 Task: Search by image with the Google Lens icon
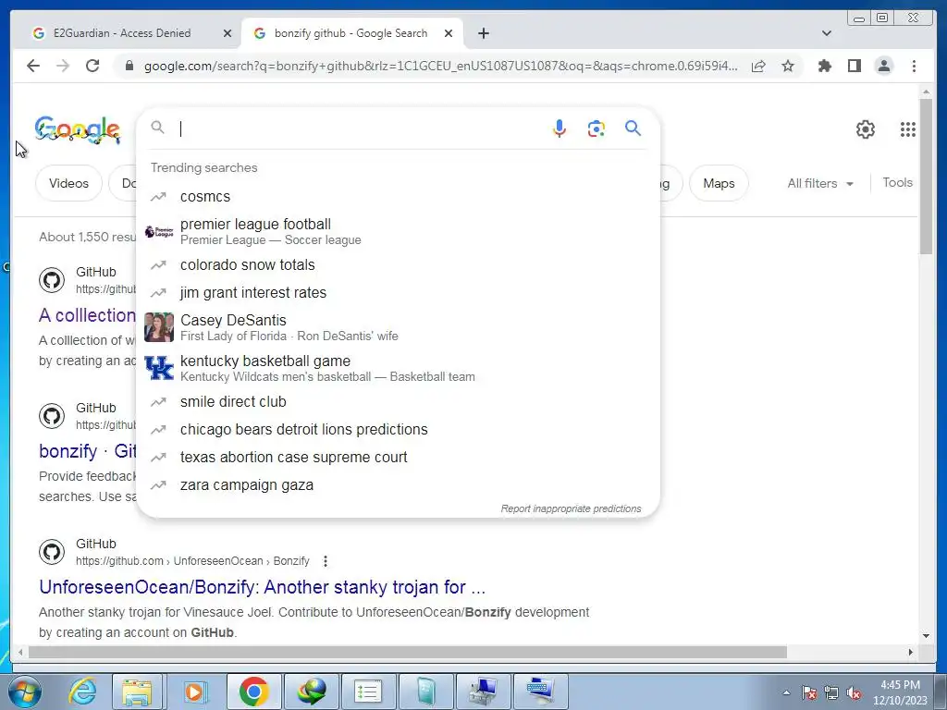pyautogui.click(x=596, y=129)
